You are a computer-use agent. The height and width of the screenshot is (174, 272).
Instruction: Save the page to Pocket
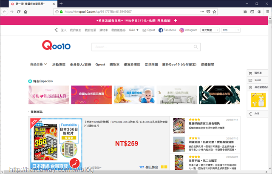[208, 11]
